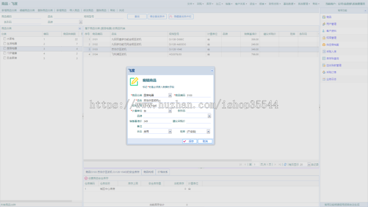Image resolution: width=368 pixels, height=207 pixels.
Task: Open the 销售 menu
Action: pos(229,4)
